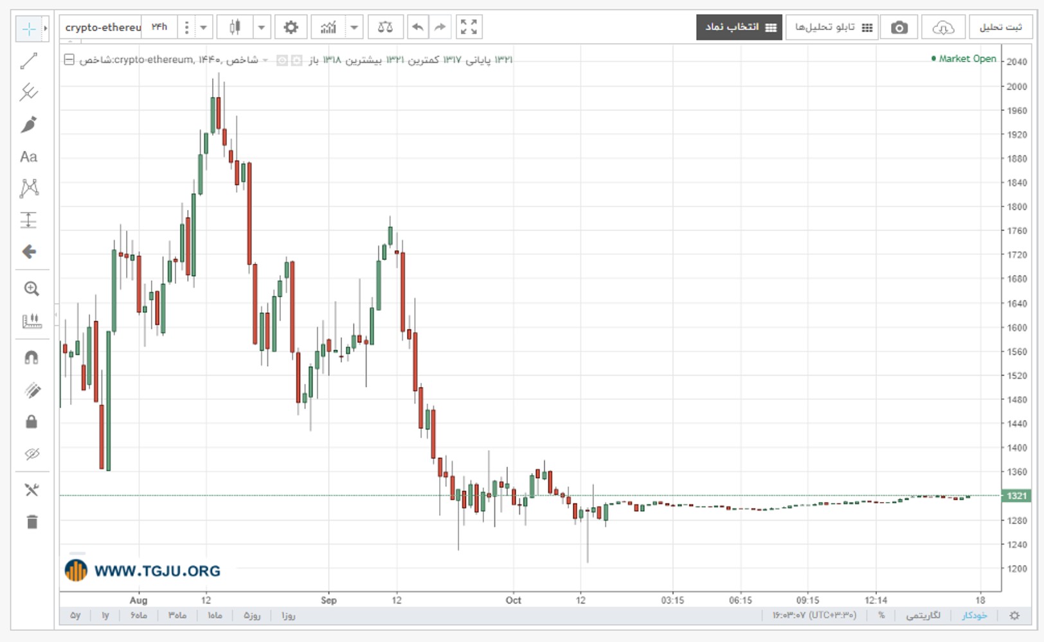
Task: Open chart properties gear in top toolbar
Action: pyautogui.click(x=291, y=27)
